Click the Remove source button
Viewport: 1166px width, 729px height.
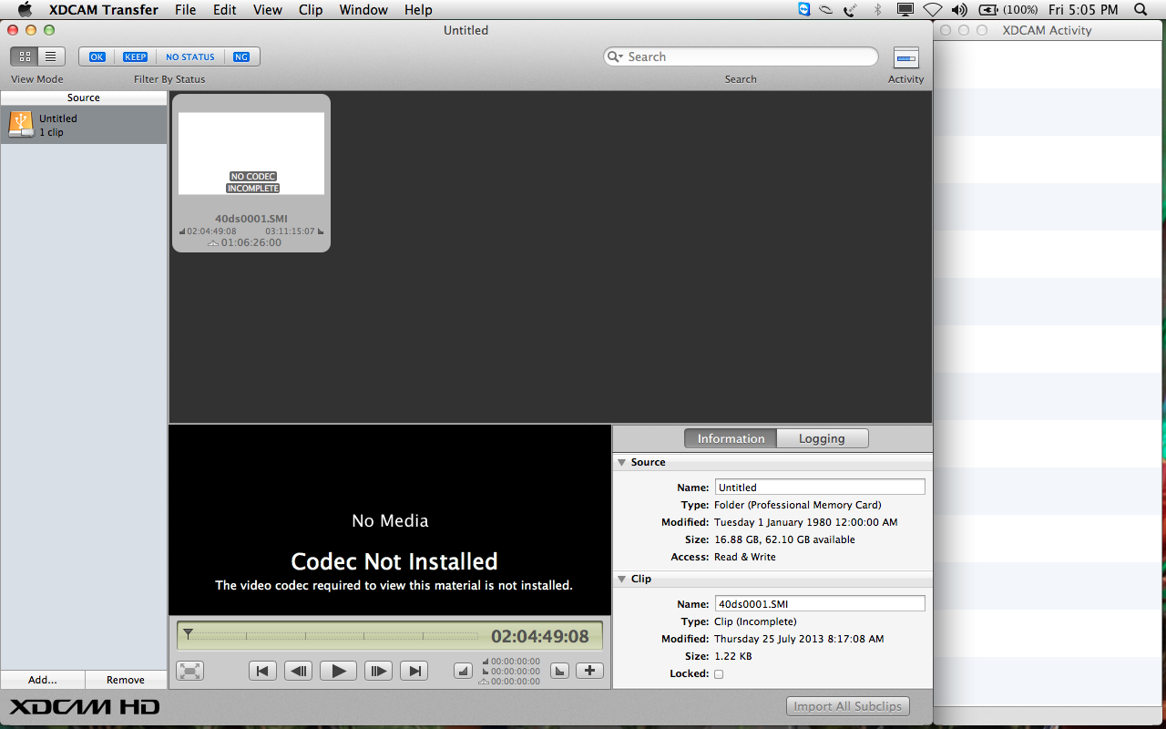point(126,680)
